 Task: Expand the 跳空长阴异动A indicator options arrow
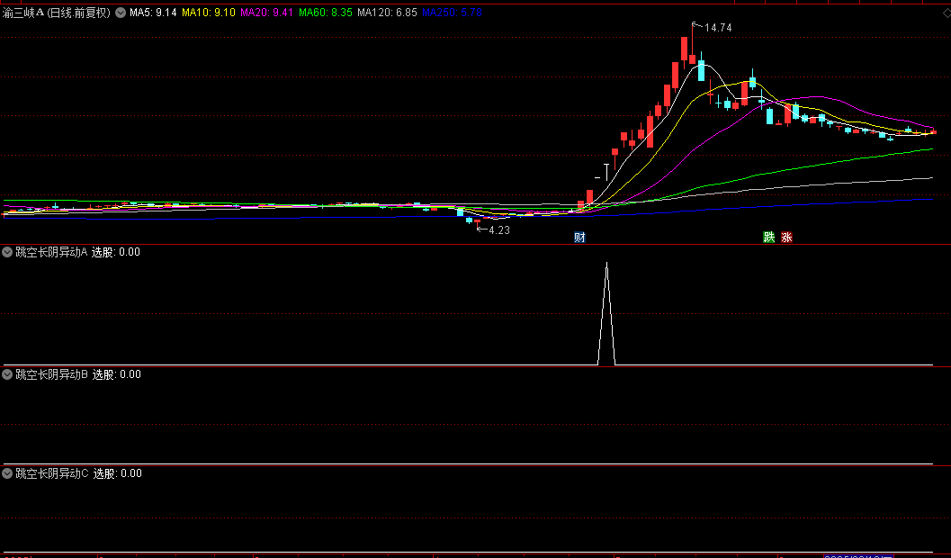click(7, 252)
